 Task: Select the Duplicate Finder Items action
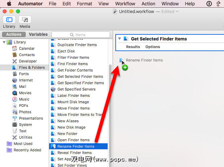click(x=79, y=45)
